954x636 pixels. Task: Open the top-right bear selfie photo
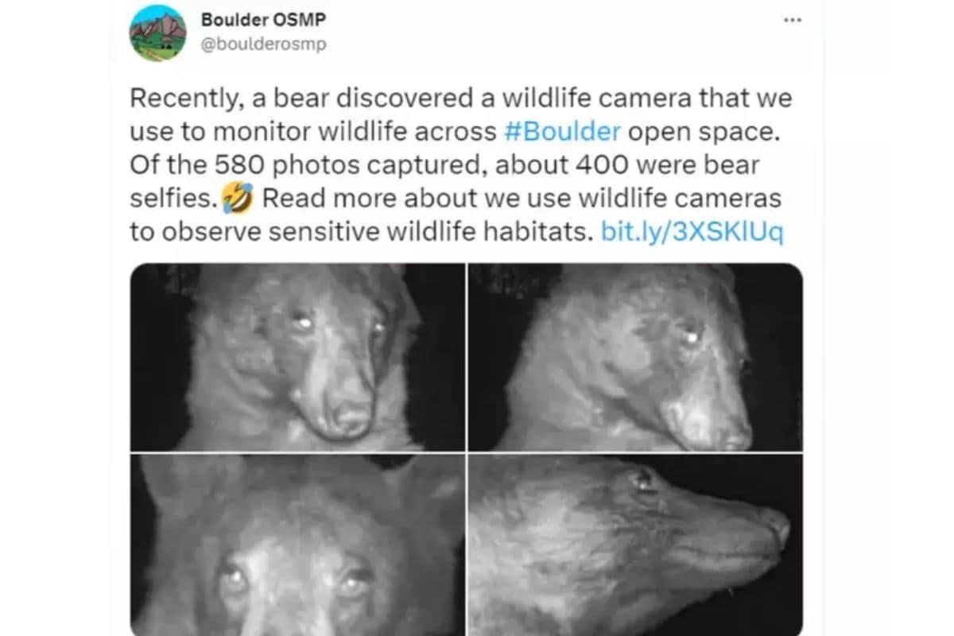tap(635, 357)
